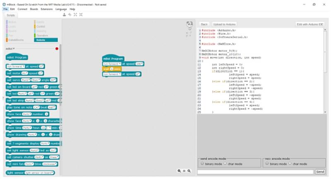Switch to the Scripts tab

pos(11,15)
